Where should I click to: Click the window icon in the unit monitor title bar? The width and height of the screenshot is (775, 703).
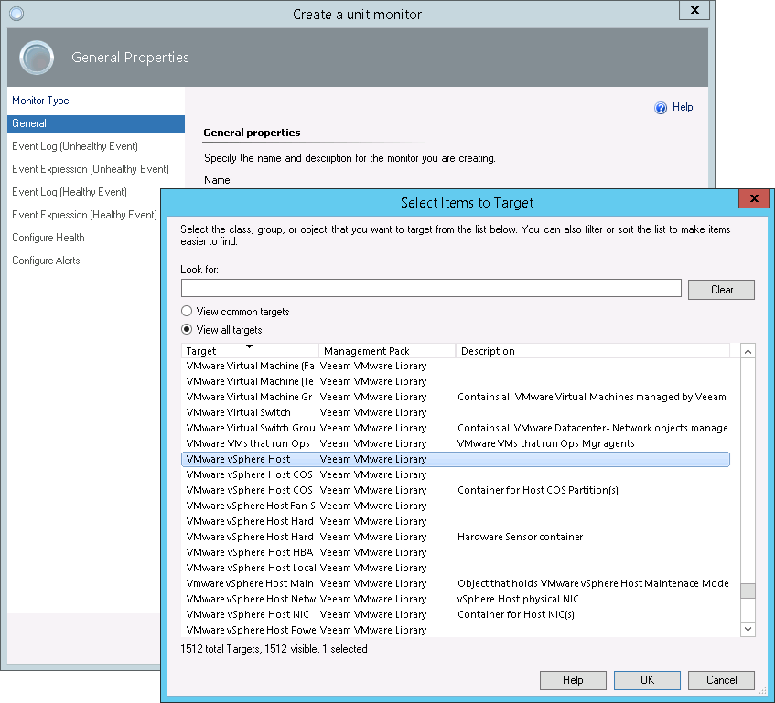[x=16, y=14]
